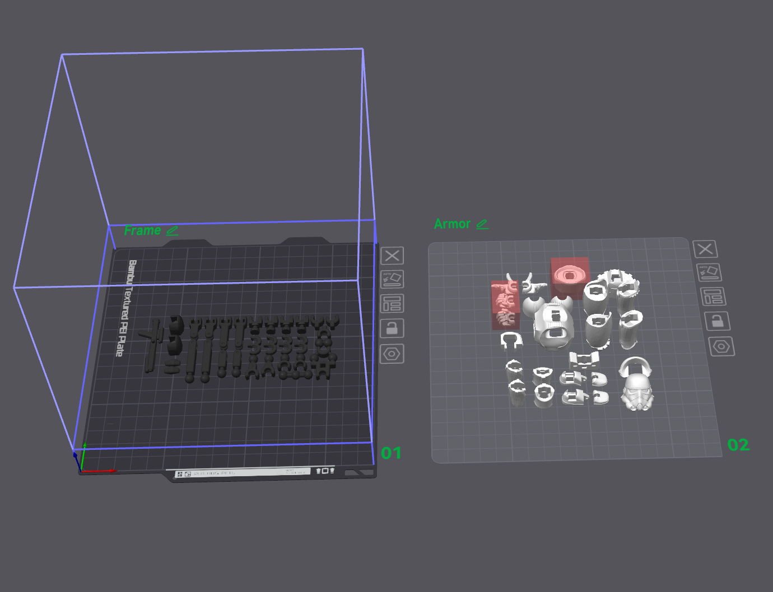Viewport: 773px width, 592px height.
Task: Select the plate number 02 label
Action: [x=738, y=445]
